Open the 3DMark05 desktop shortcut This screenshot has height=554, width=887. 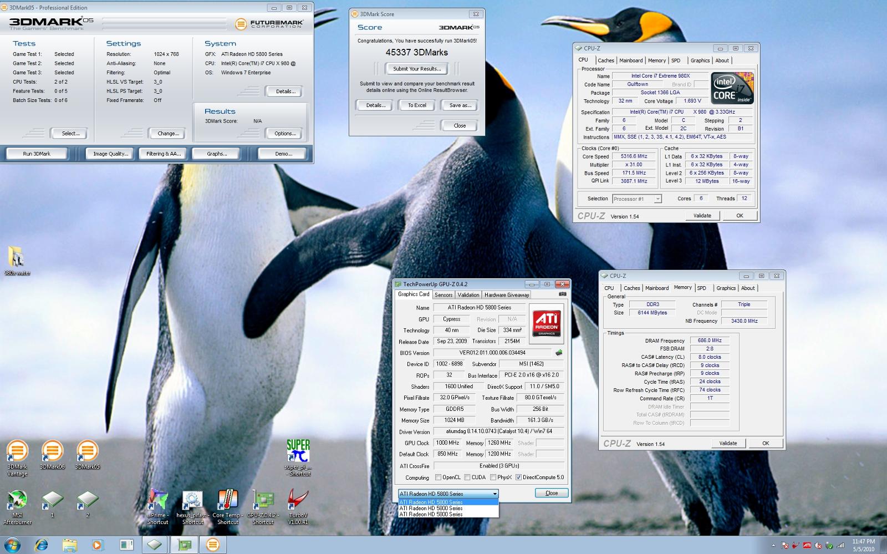click(87, 455)
